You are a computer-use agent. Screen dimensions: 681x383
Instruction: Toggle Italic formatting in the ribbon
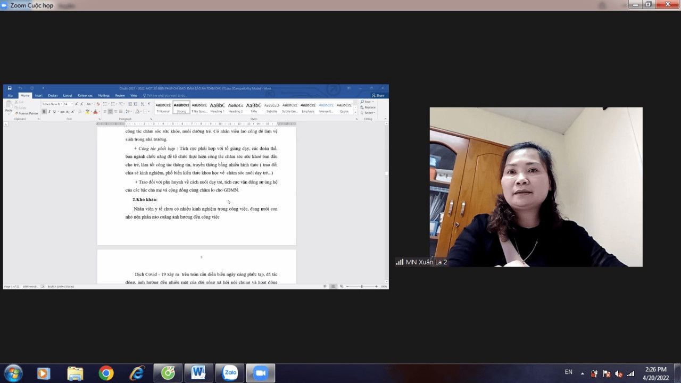click(49, 112)
